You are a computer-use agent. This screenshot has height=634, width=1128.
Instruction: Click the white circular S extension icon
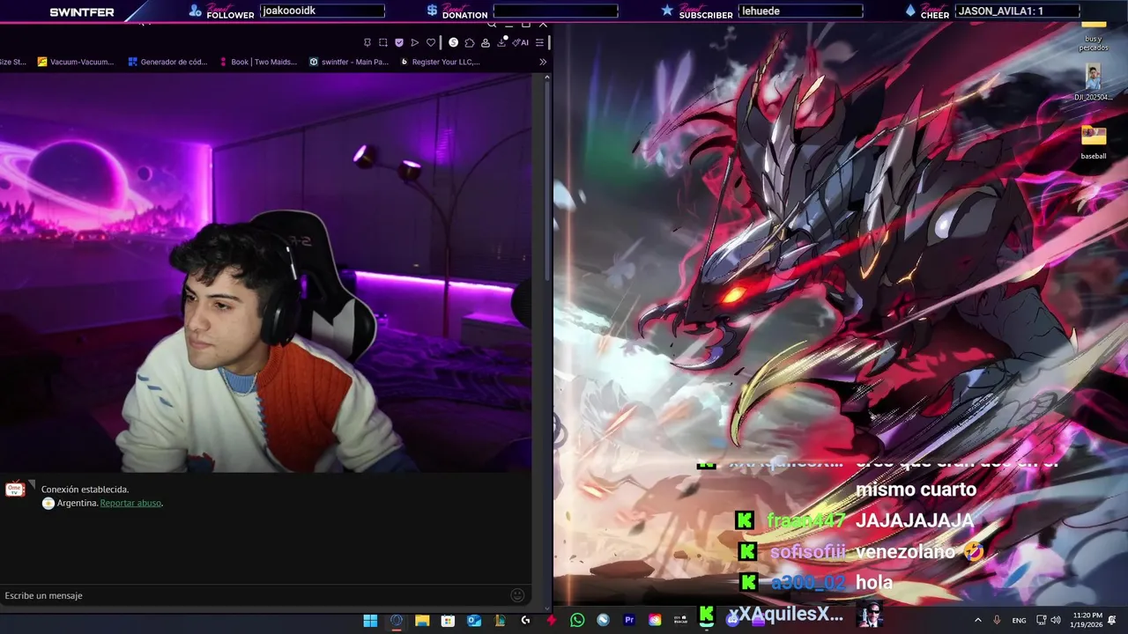453,42
